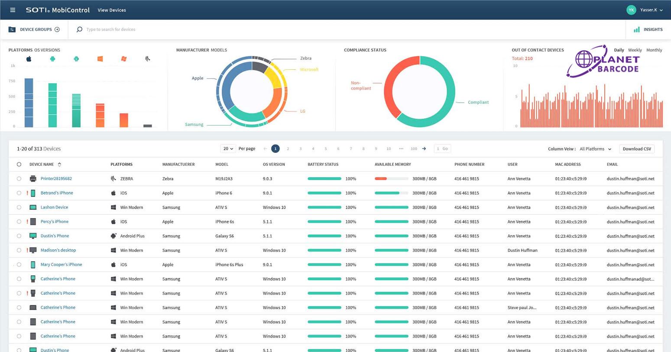671x352 pixels.
Task: Open the Yasser.K user menu
Action: [x=645, y=10]
